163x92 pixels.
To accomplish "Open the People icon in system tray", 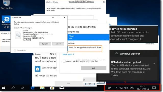I will [x=109, y=88].
